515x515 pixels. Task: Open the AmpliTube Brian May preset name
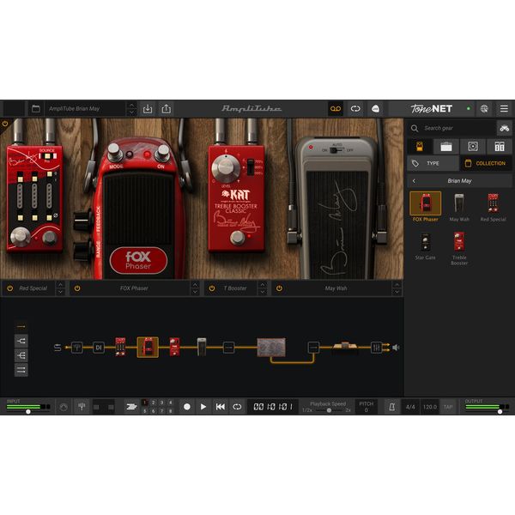tap(75, 109)
